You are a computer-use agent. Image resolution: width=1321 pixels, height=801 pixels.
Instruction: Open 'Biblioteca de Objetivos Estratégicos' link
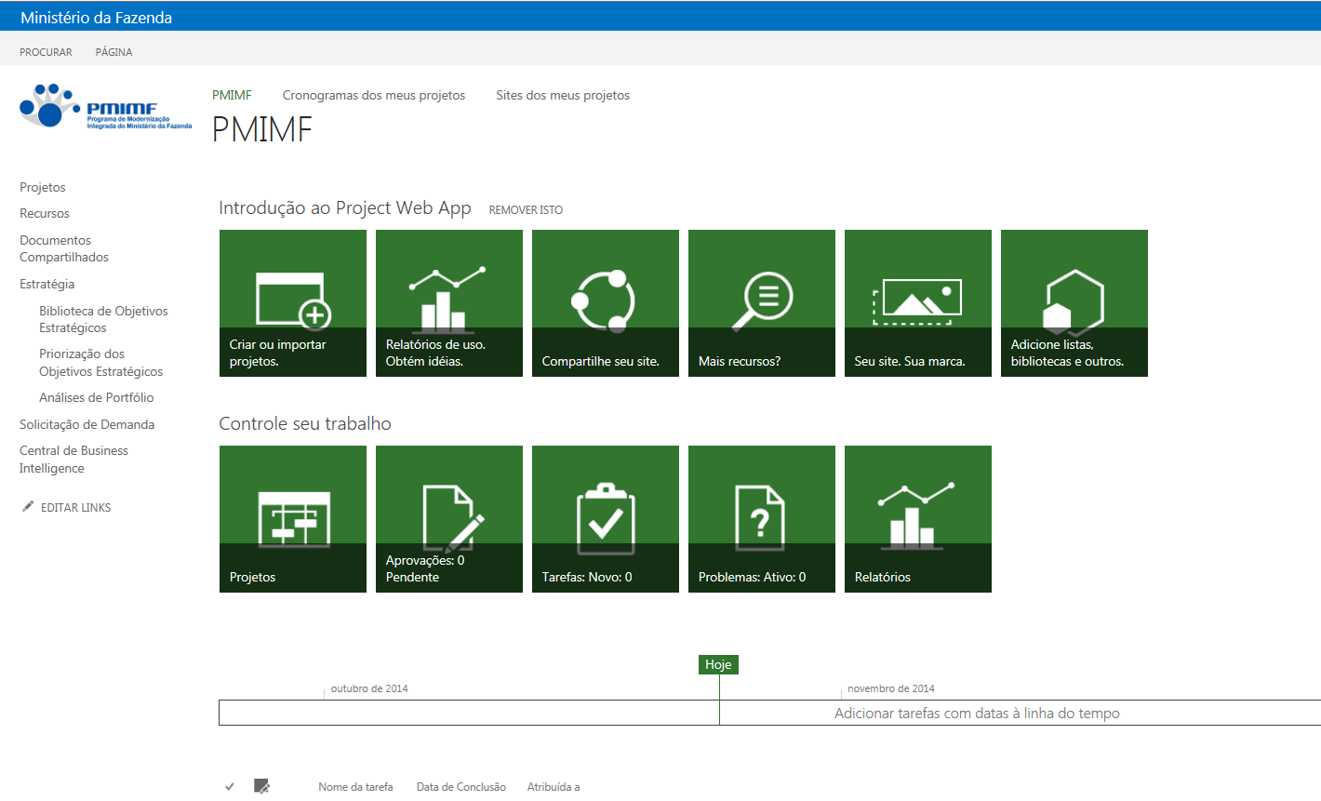(x=103, y=319)
